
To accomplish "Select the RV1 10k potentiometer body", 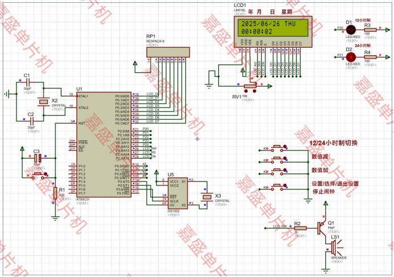I will (x=250, y=86).
